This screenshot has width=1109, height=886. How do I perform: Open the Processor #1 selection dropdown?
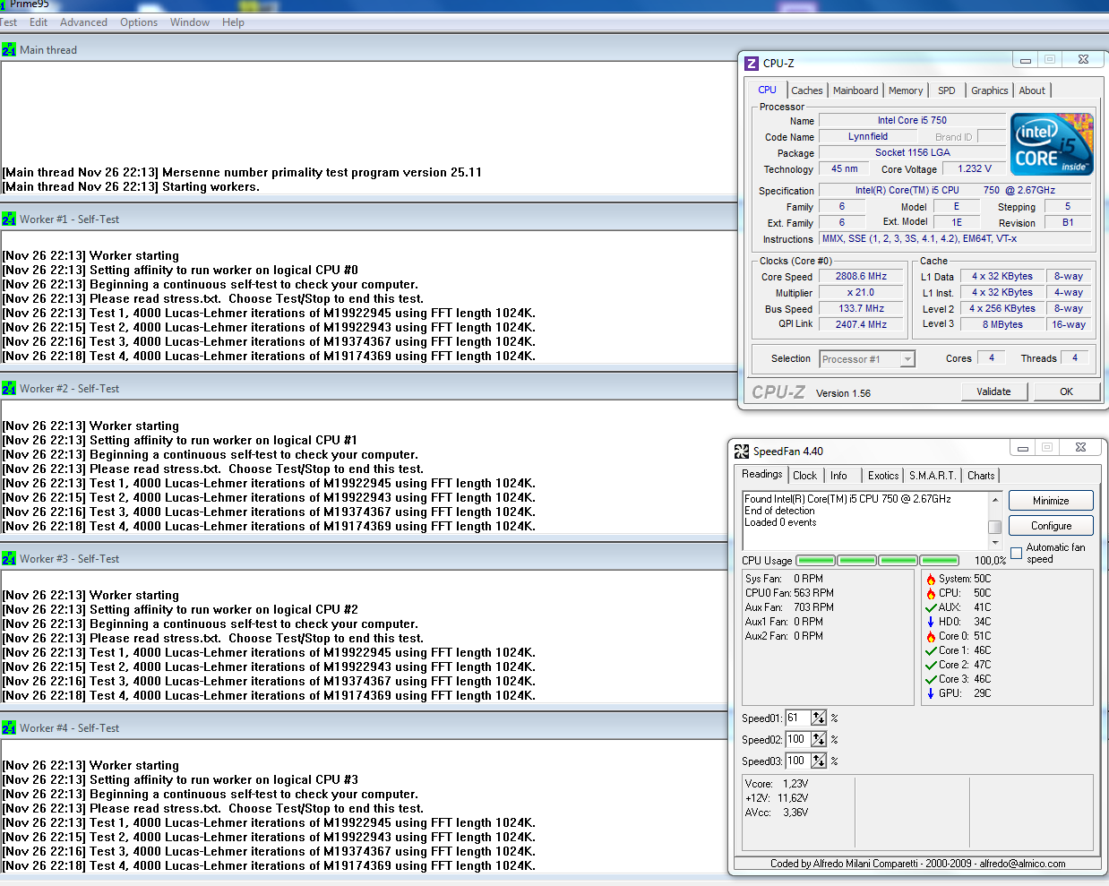(907, 359)
